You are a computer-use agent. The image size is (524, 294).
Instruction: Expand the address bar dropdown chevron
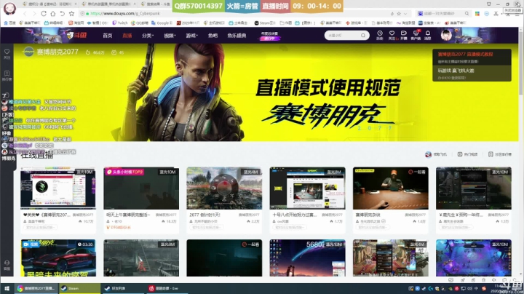tap(405, 14)
